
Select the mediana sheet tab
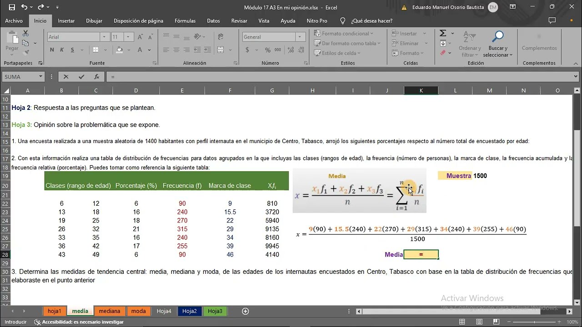click(110, 311)
